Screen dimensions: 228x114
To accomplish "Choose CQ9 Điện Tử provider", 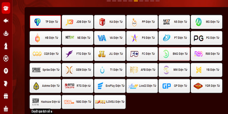I will [45, 54].
